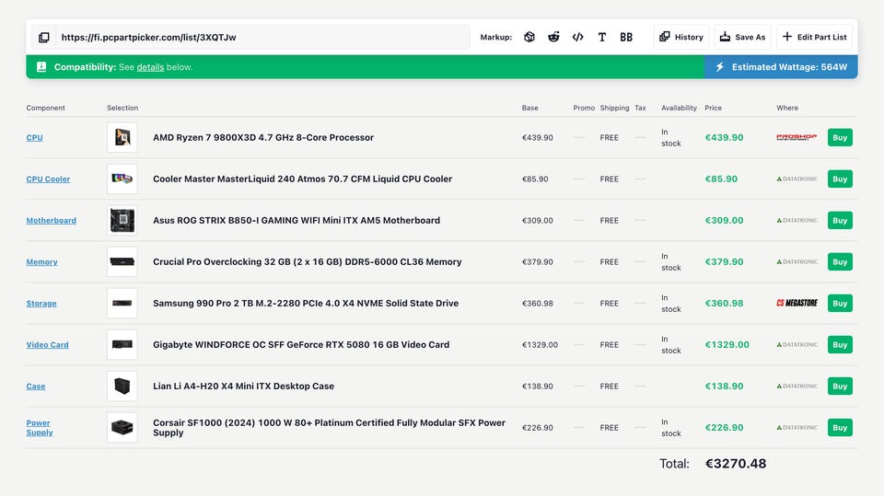The width and height of the screenshot is (884, 496).
Task: Click Buy for the Motherboard
Action: (840, 220)
